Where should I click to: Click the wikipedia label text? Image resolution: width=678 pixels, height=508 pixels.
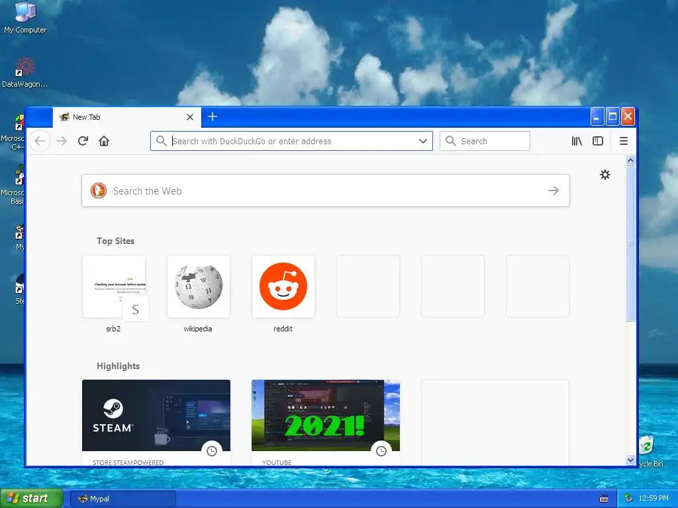[x=198, y=329]
